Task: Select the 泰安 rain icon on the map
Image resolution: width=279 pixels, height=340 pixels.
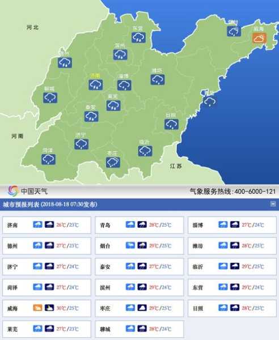Action: coord(91,116)
